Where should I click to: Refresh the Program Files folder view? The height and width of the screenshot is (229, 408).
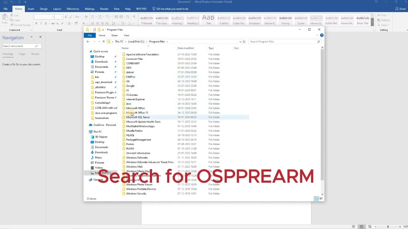(x=244, y=42)
